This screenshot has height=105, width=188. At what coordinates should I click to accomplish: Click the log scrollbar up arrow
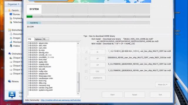(x=78, y=43)
